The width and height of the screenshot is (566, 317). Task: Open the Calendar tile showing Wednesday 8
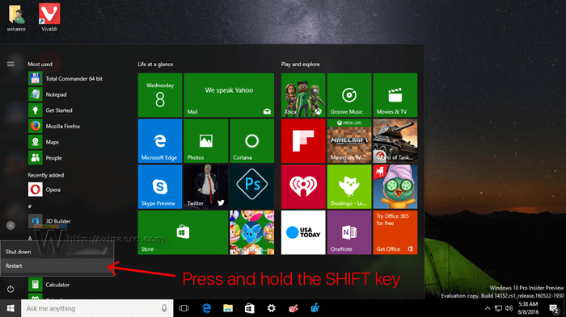160,95
